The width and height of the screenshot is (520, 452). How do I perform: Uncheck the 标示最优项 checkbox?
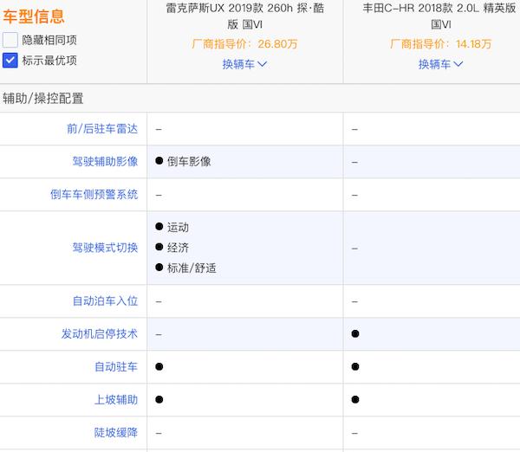[x=10, y=61]
